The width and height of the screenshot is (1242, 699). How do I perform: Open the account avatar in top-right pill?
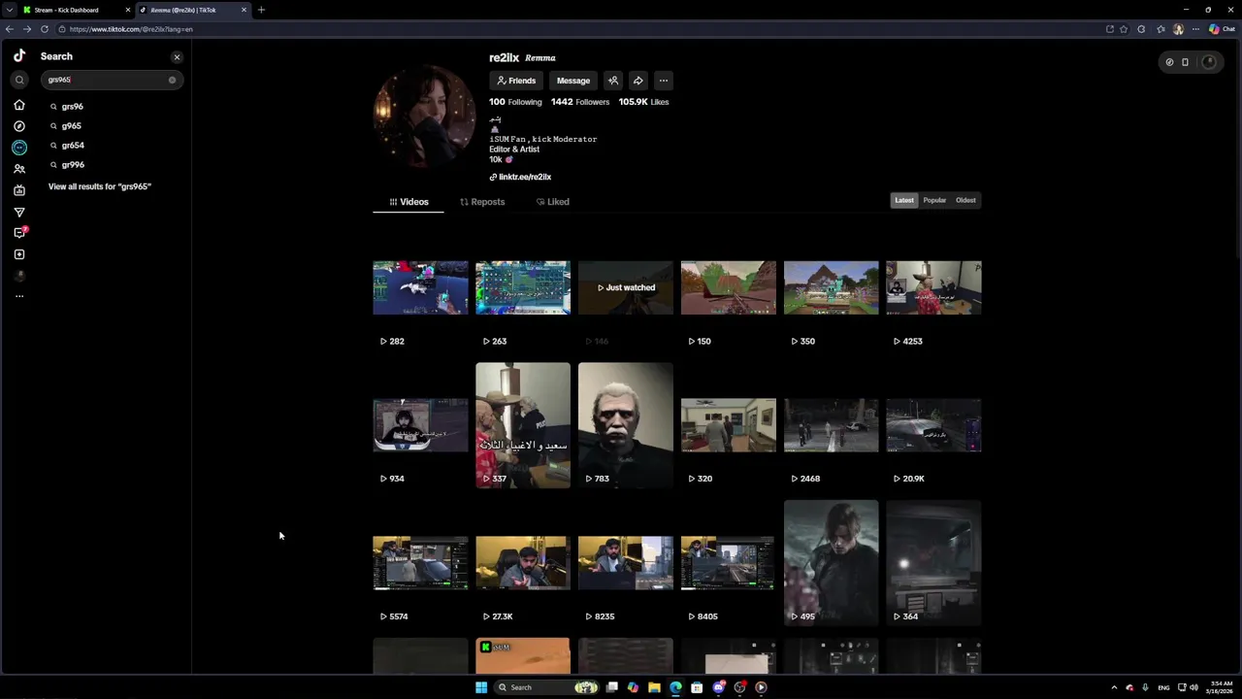click(1208, 62)
